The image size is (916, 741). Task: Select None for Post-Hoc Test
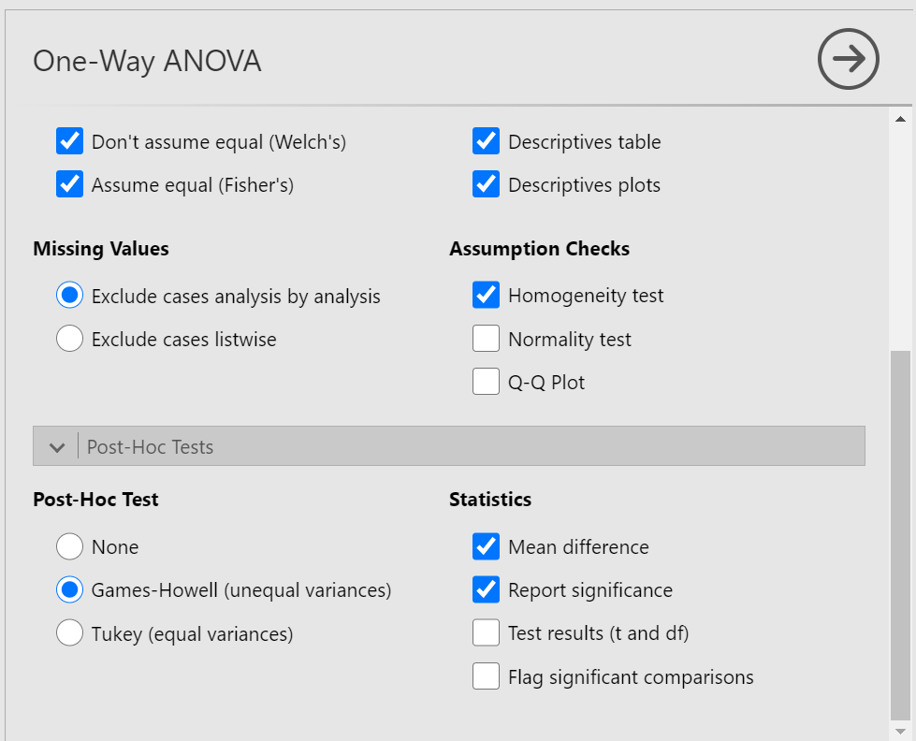pyautogui.click(x=69, y=546)
